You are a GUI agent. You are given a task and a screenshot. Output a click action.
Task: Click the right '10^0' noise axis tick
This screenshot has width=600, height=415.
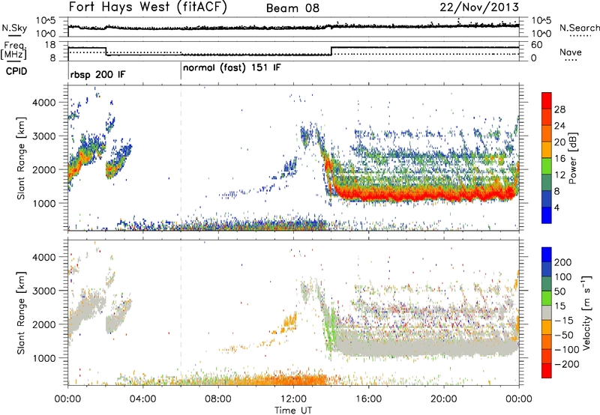click(x=541, y=34)
